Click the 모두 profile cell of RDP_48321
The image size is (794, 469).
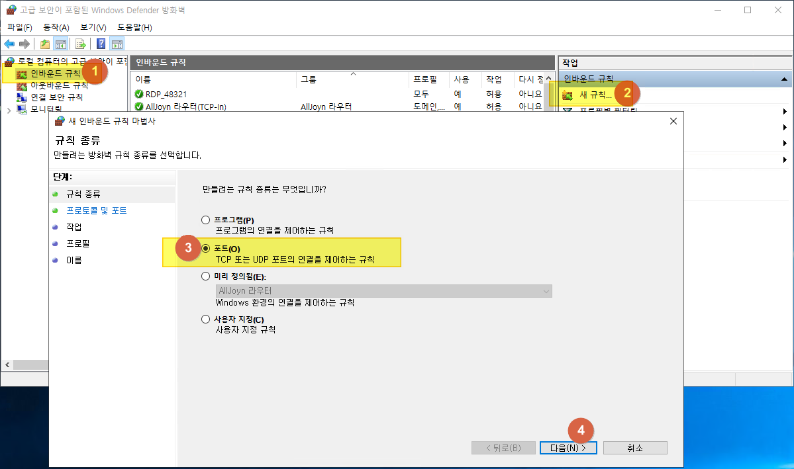(x=421, y=94)
